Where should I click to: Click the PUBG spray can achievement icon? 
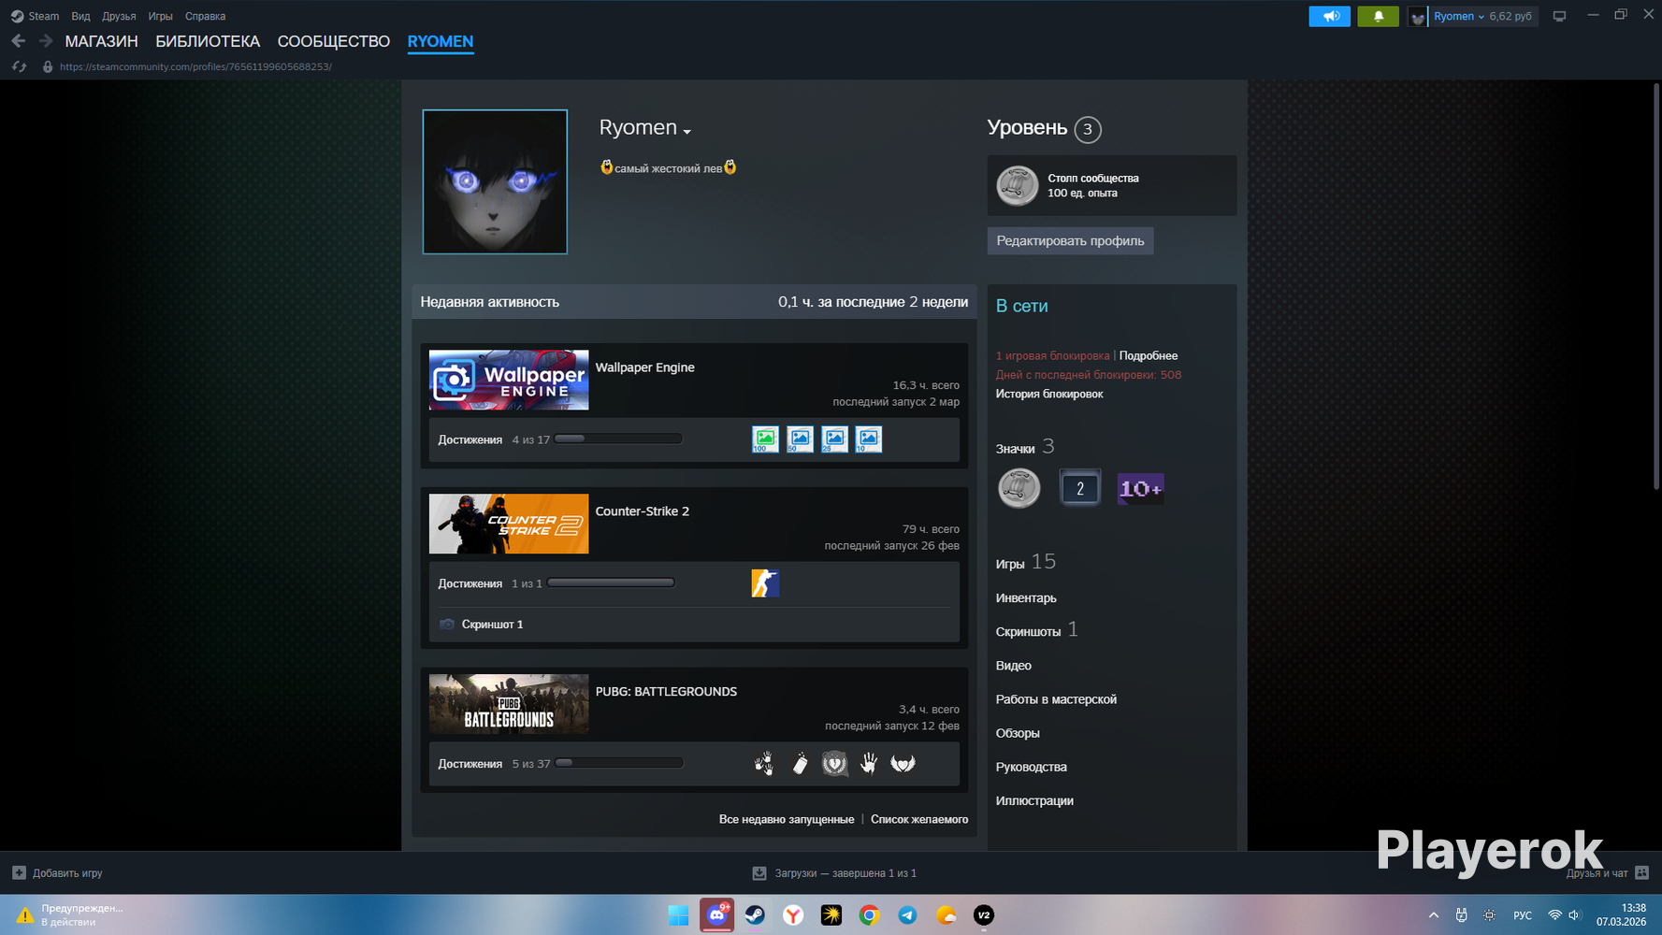[800, 764]
